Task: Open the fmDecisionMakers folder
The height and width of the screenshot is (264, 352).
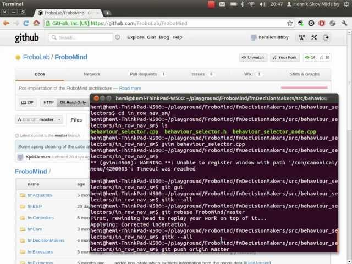Action: point(46,241)
